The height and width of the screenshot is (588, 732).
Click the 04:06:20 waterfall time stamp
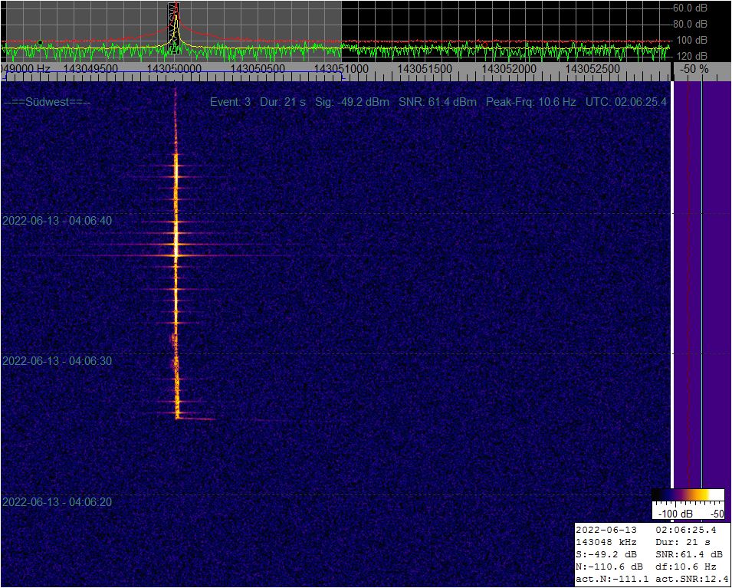pos(57,502)
